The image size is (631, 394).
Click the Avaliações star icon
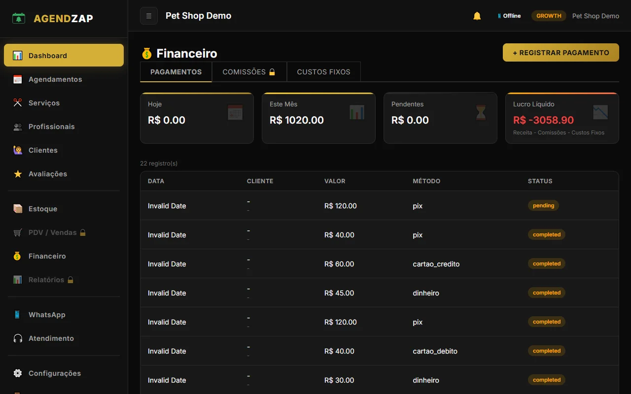coord(18,174)
